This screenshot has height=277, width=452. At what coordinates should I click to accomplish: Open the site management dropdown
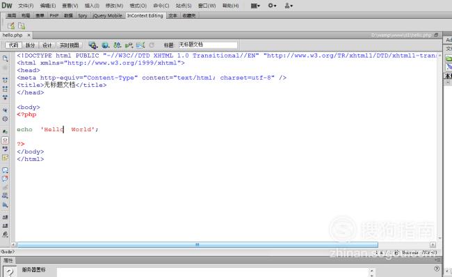point(289,6)
